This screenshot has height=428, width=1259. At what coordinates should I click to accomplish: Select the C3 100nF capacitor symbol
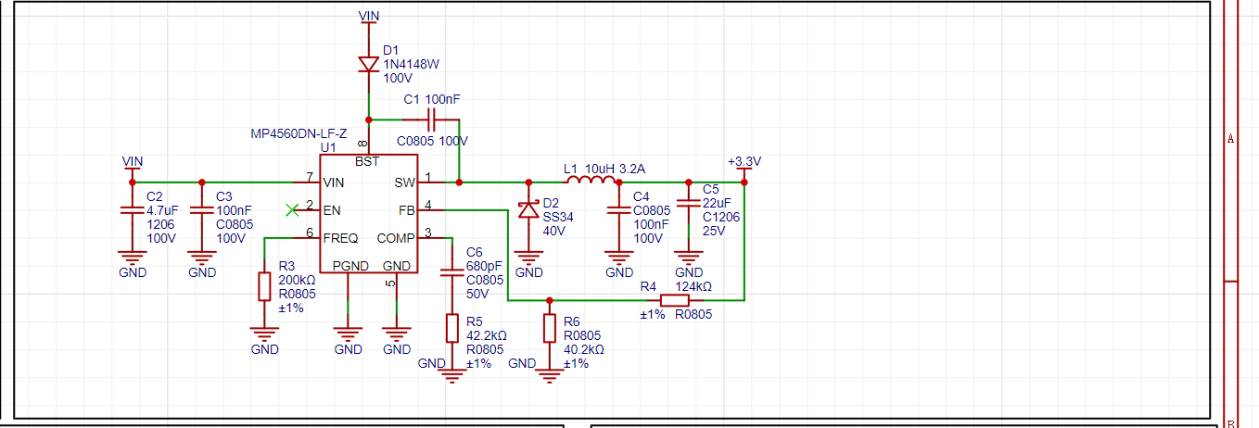click(x=201, y=211)
